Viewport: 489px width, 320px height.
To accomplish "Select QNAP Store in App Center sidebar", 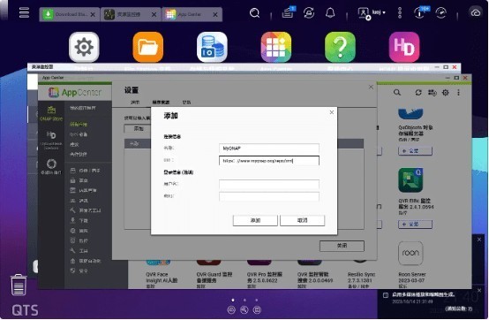I will click(51, 114).
